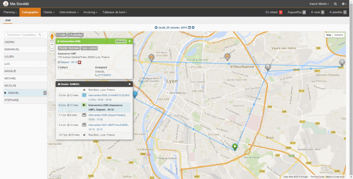Open Tableaux de bord menu
Image resolution: width=353 pixels, height=179 pixels.
tap(115, 13)
